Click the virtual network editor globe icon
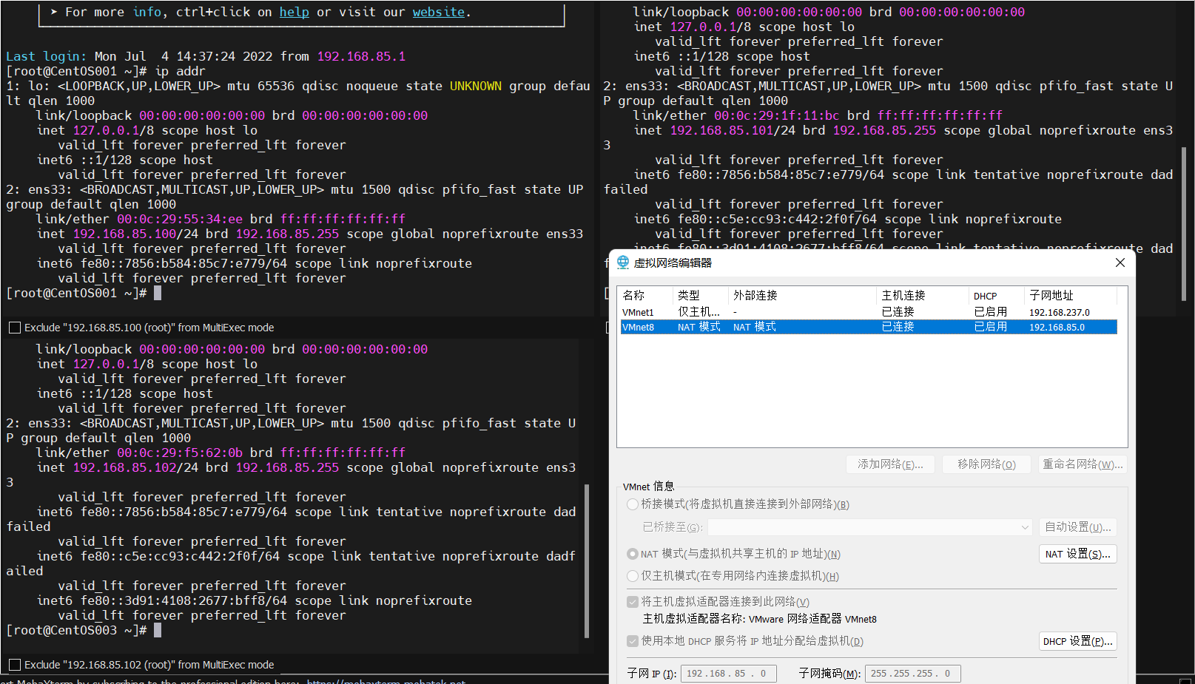 623,263
